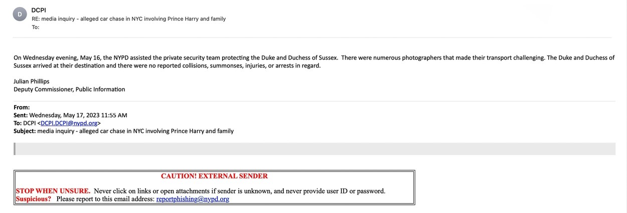This screenshot has height=213, width=627.
Task: Click the gray quoted message bar
Action: (x=315, y=148)
